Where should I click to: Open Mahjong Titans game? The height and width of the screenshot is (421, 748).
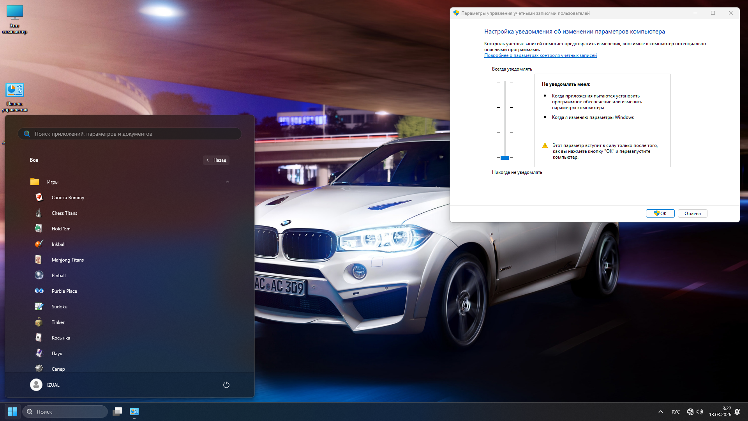tap(67, 260)
